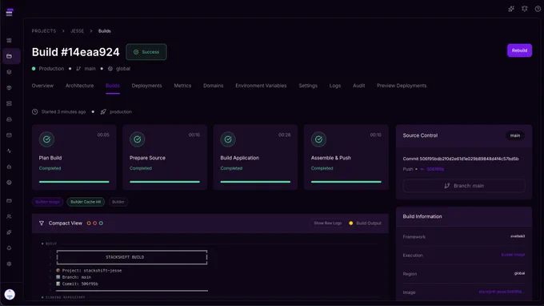Viewport: 544px width, 306px height.
Task: Open notifications bell in top bar
Action: point(525,9)
